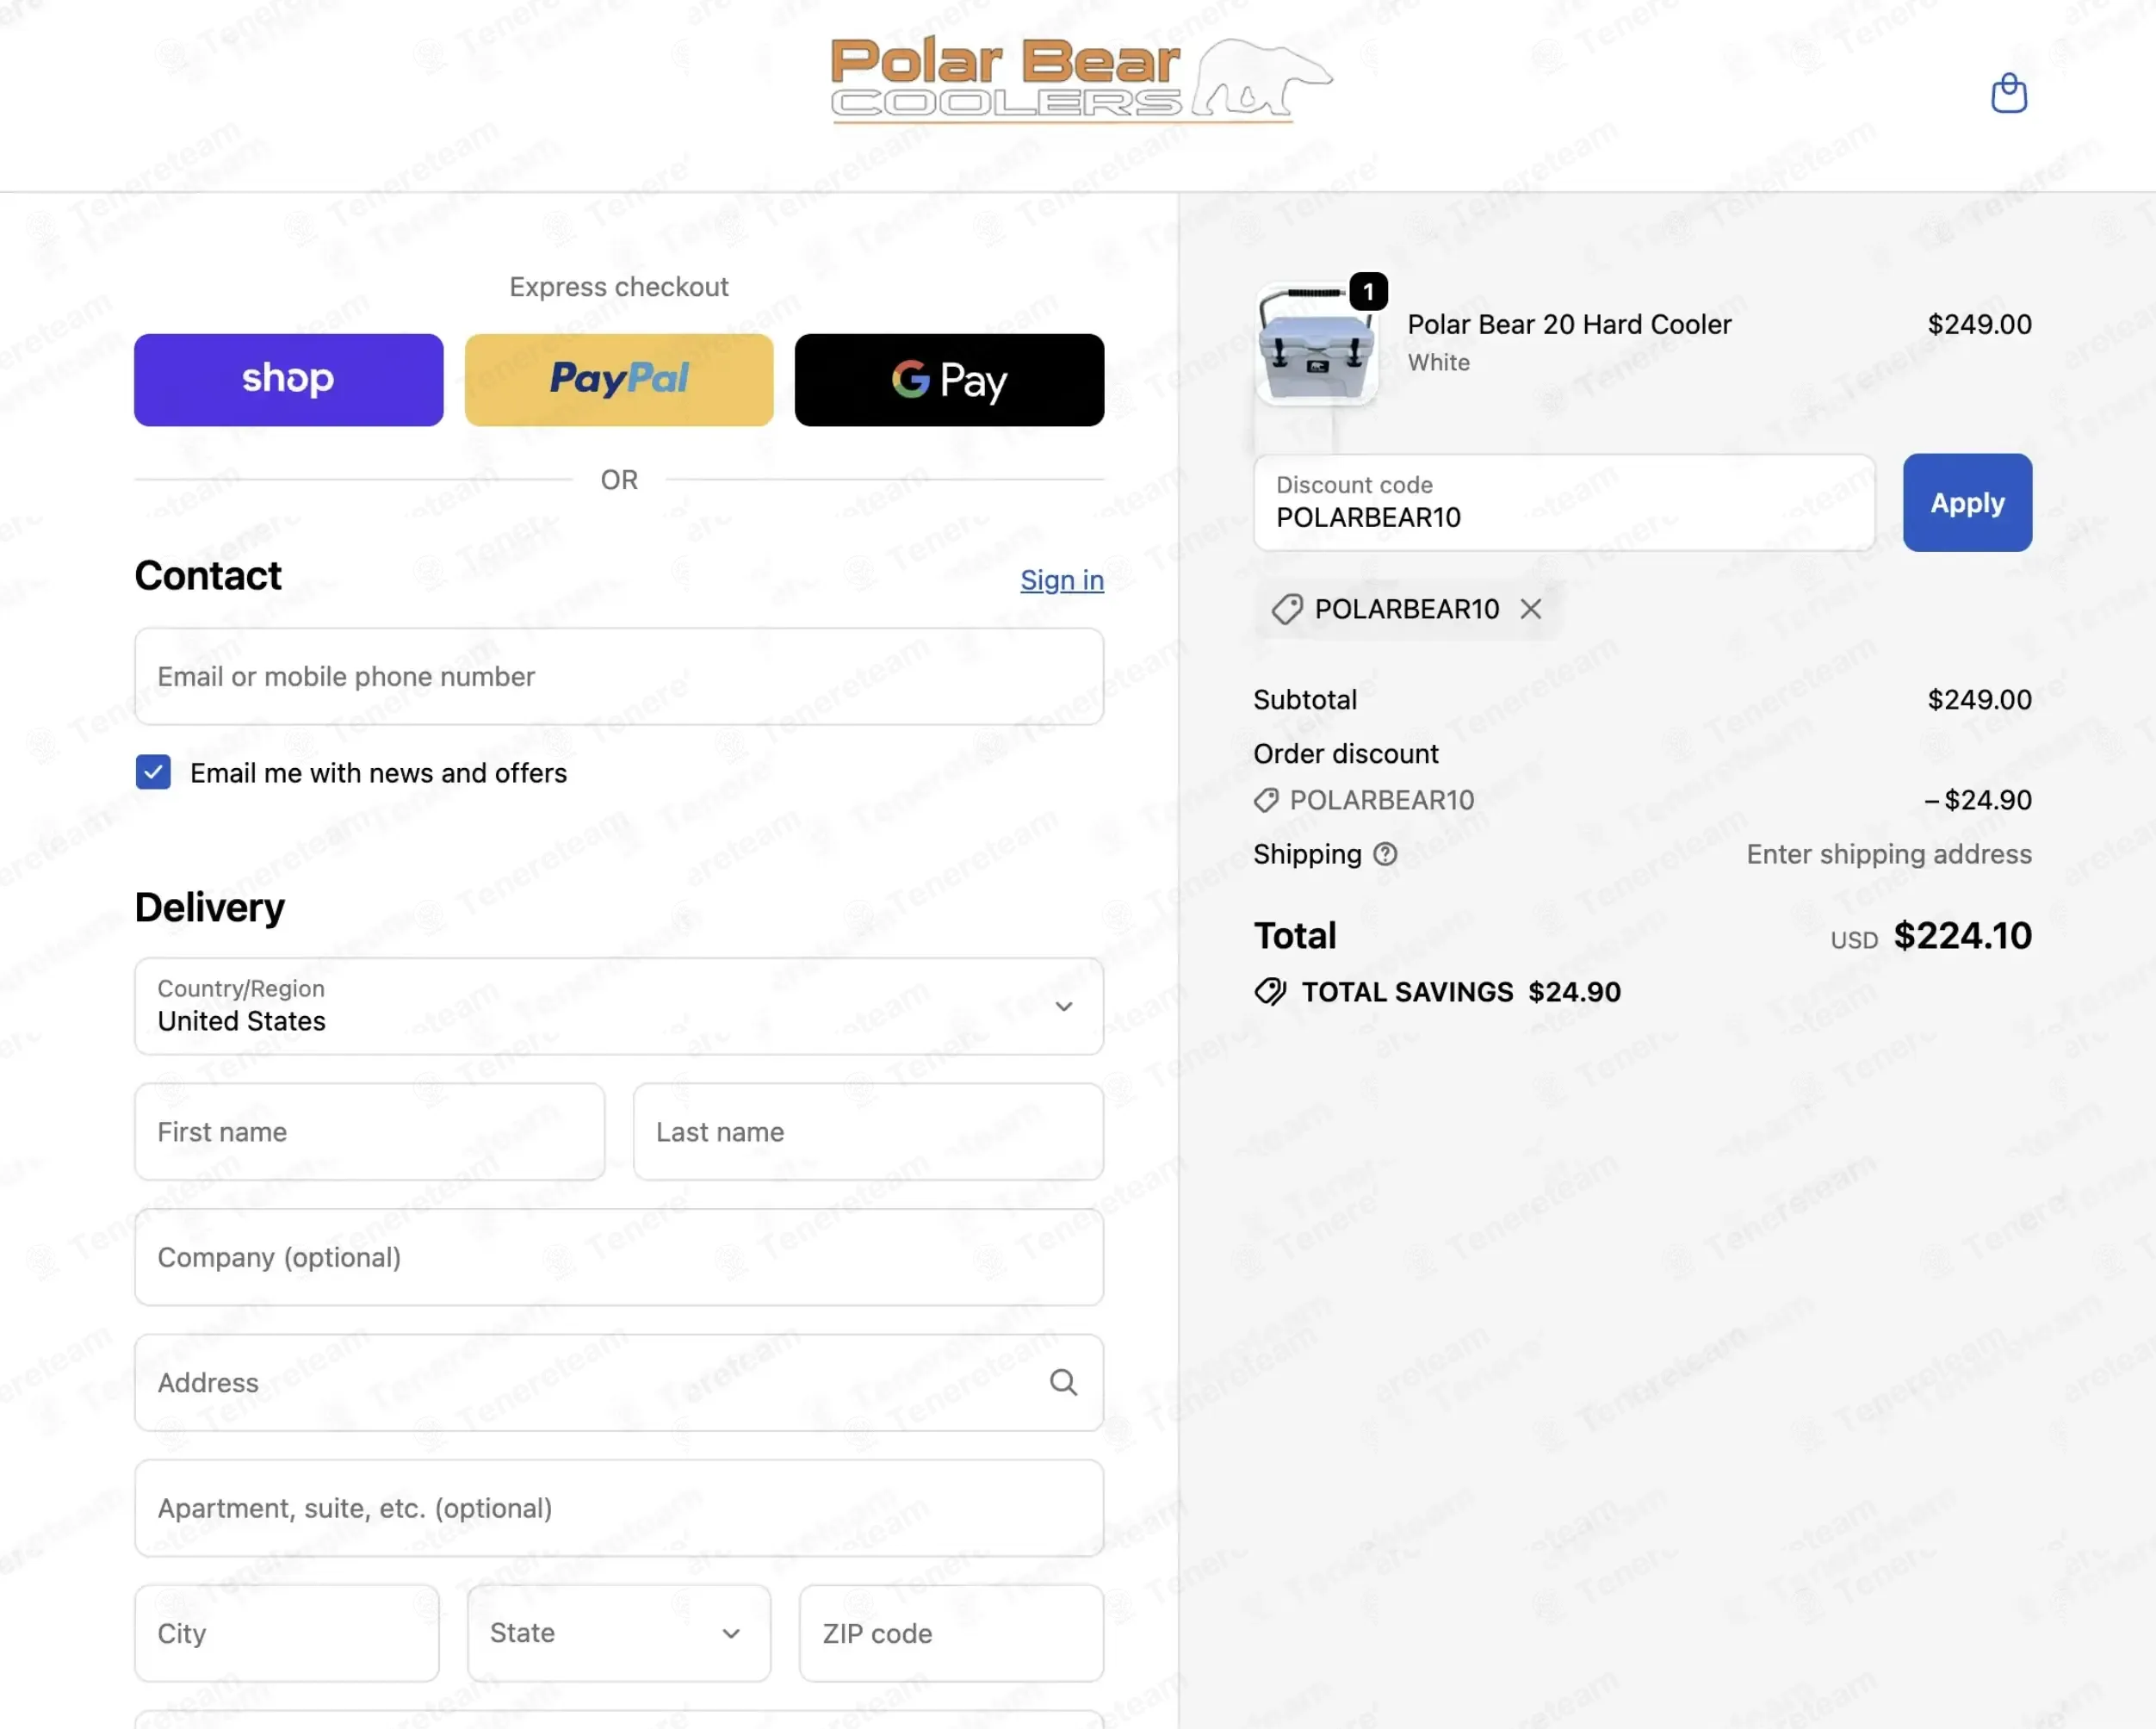Viewport: 2156px width, 1729px height.
Task: Click the order discount amount $24.90
Action: [x=1977, y=800]
